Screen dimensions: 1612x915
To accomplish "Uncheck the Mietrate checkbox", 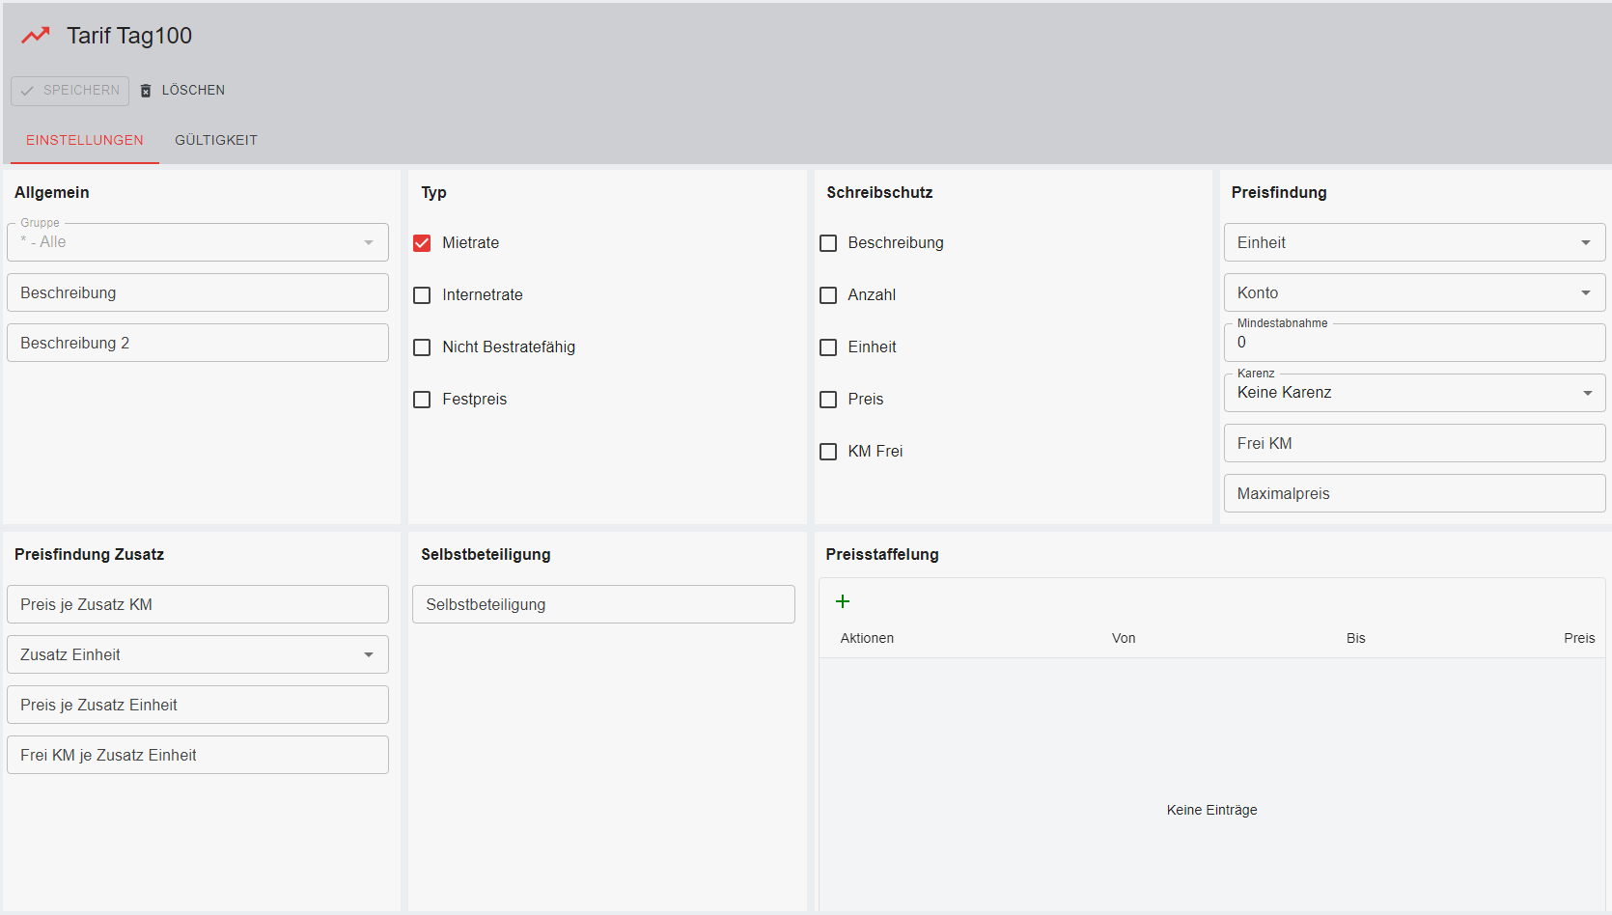I will pyautogui.click(x=422, y=243).
